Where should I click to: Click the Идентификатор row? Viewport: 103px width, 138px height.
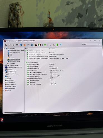click(42, 68)
